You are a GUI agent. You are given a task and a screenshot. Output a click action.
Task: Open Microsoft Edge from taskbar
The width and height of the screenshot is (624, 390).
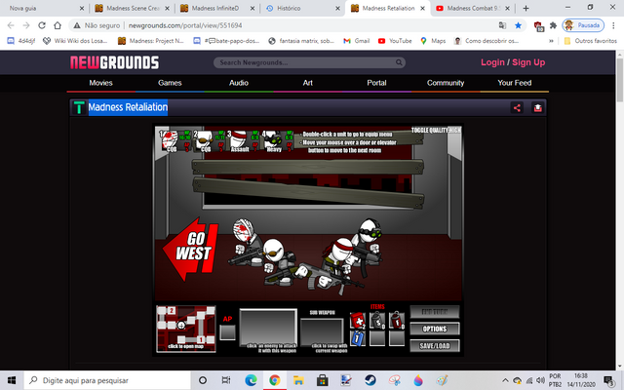tap(251, 380)
